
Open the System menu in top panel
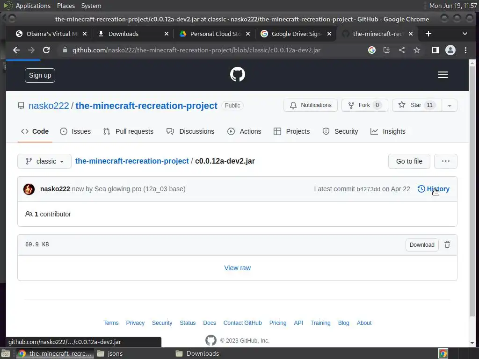(x=91, y=6)
